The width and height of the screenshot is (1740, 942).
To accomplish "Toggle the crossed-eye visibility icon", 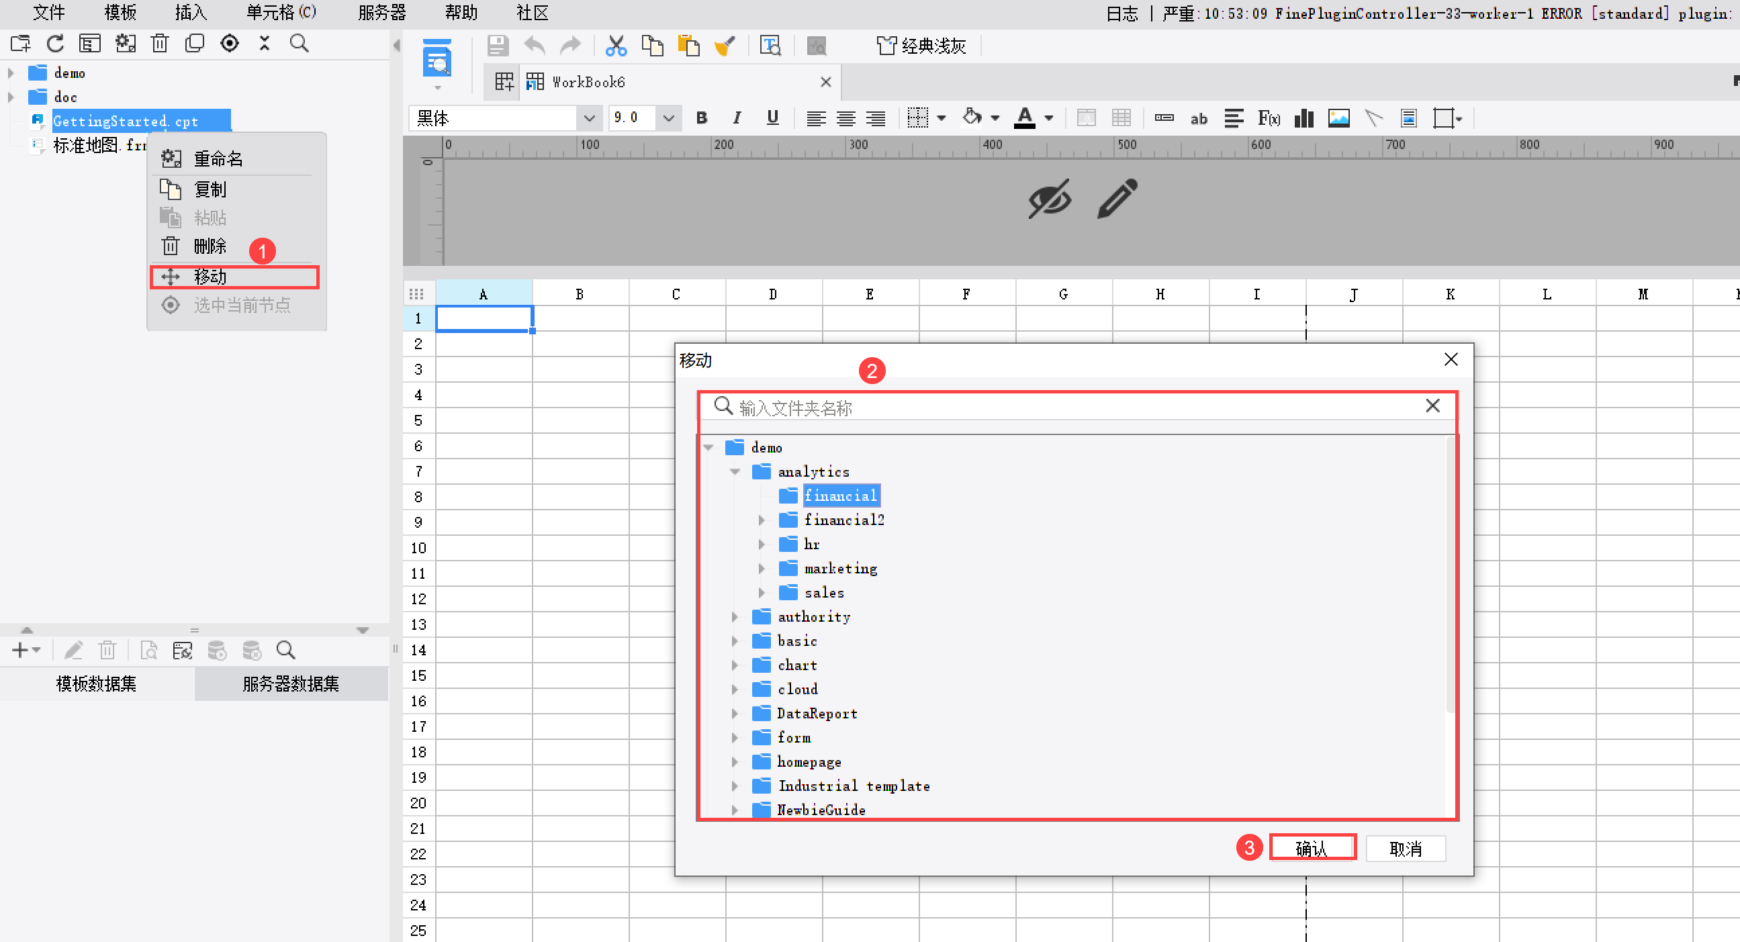I will click(x=1049, y=198).
